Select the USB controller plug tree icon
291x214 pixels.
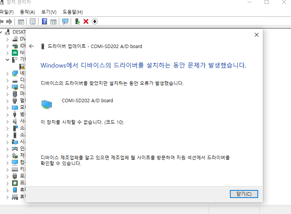(x=15, y=114)
